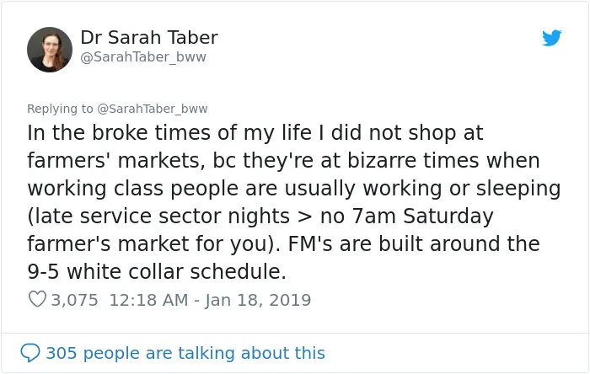The height and width of the screenshot is (374, 590).
Task: Open '305 people are talking about this'
Action: click(185, 353)
